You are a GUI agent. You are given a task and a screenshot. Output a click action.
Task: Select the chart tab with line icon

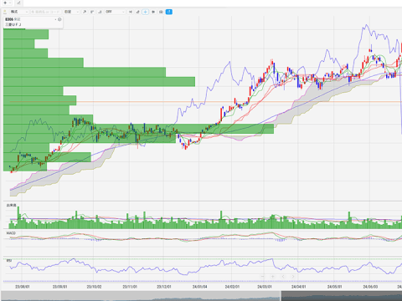point(18,3)
